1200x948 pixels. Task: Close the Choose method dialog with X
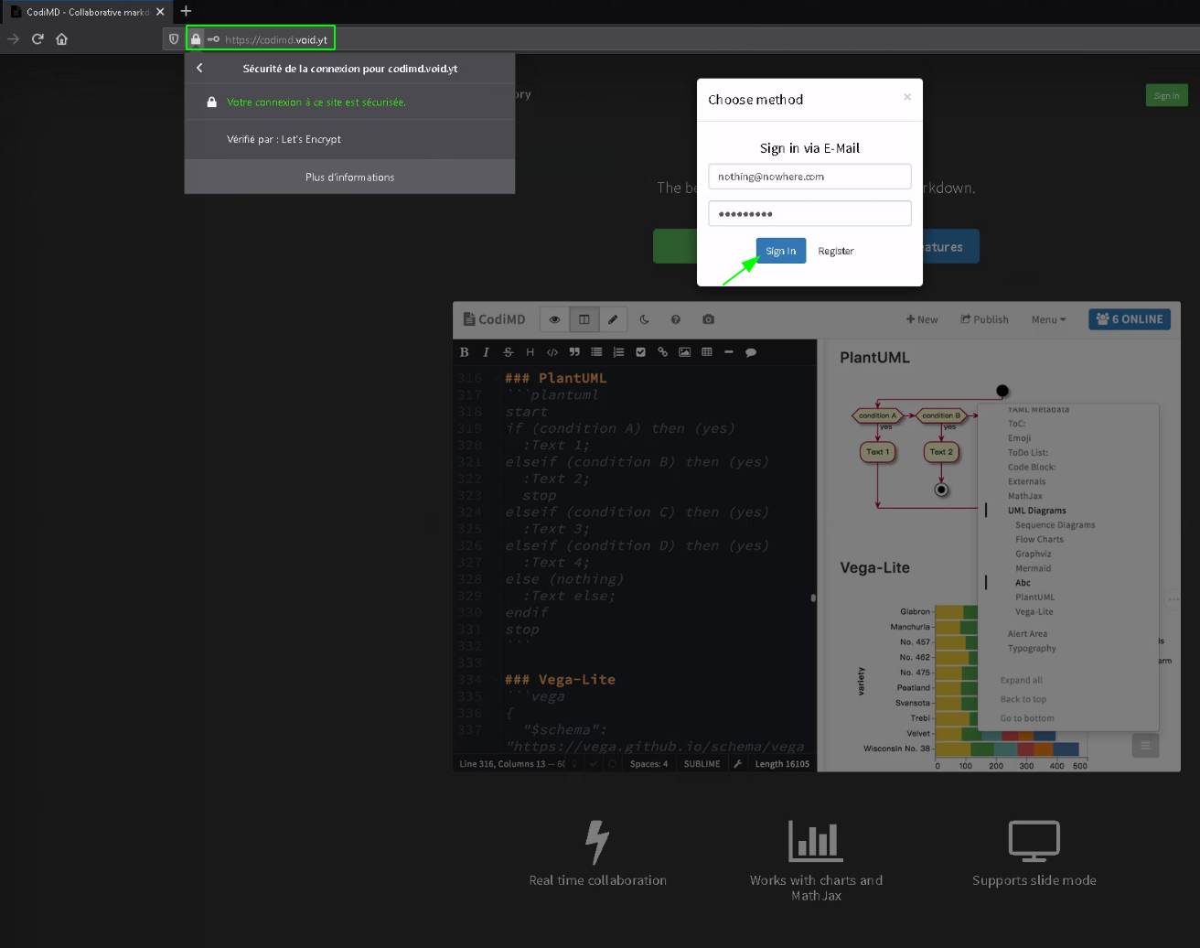907,96
